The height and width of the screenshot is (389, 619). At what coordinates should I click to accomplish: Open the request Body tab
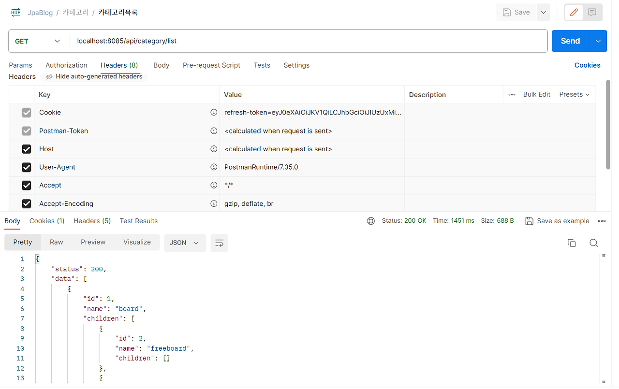161,65
